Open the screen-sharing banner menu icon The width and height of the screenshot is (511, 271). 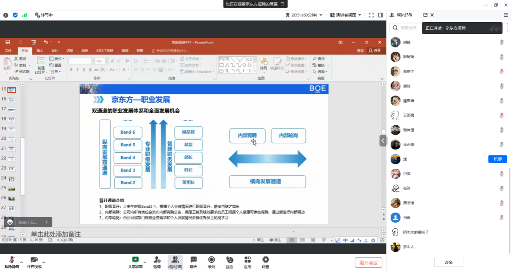pos(283,4)
